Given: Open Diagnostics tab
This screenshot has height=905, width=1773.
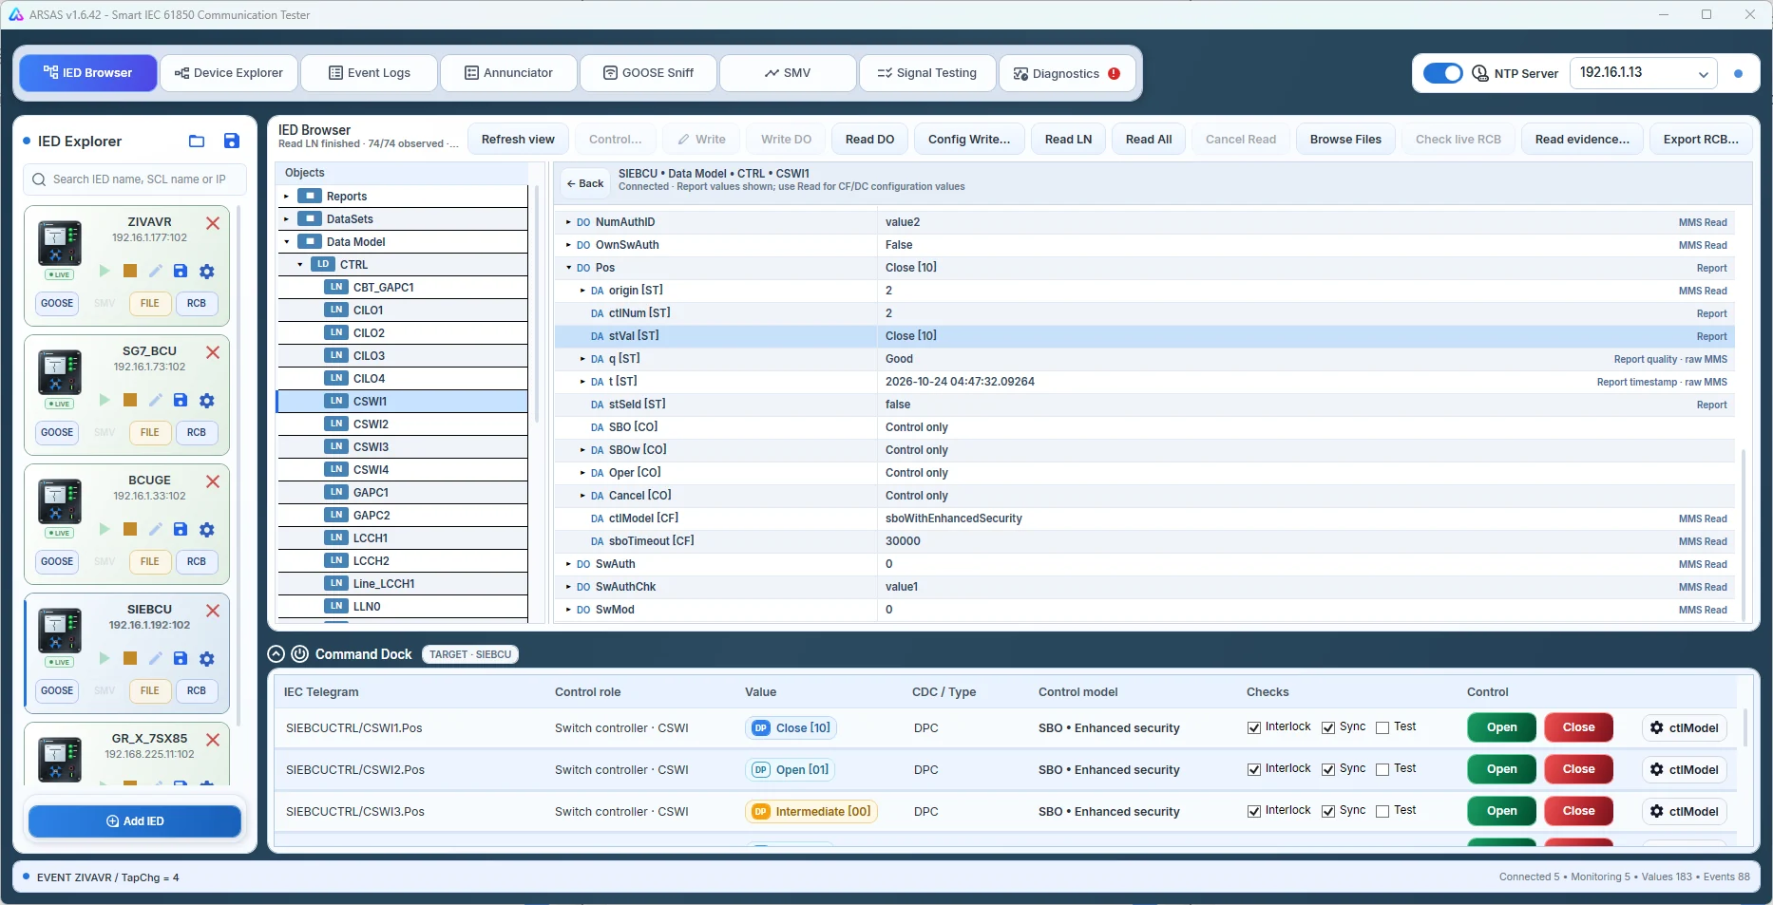Looking at the screenshot, I should click(1067, 73).
